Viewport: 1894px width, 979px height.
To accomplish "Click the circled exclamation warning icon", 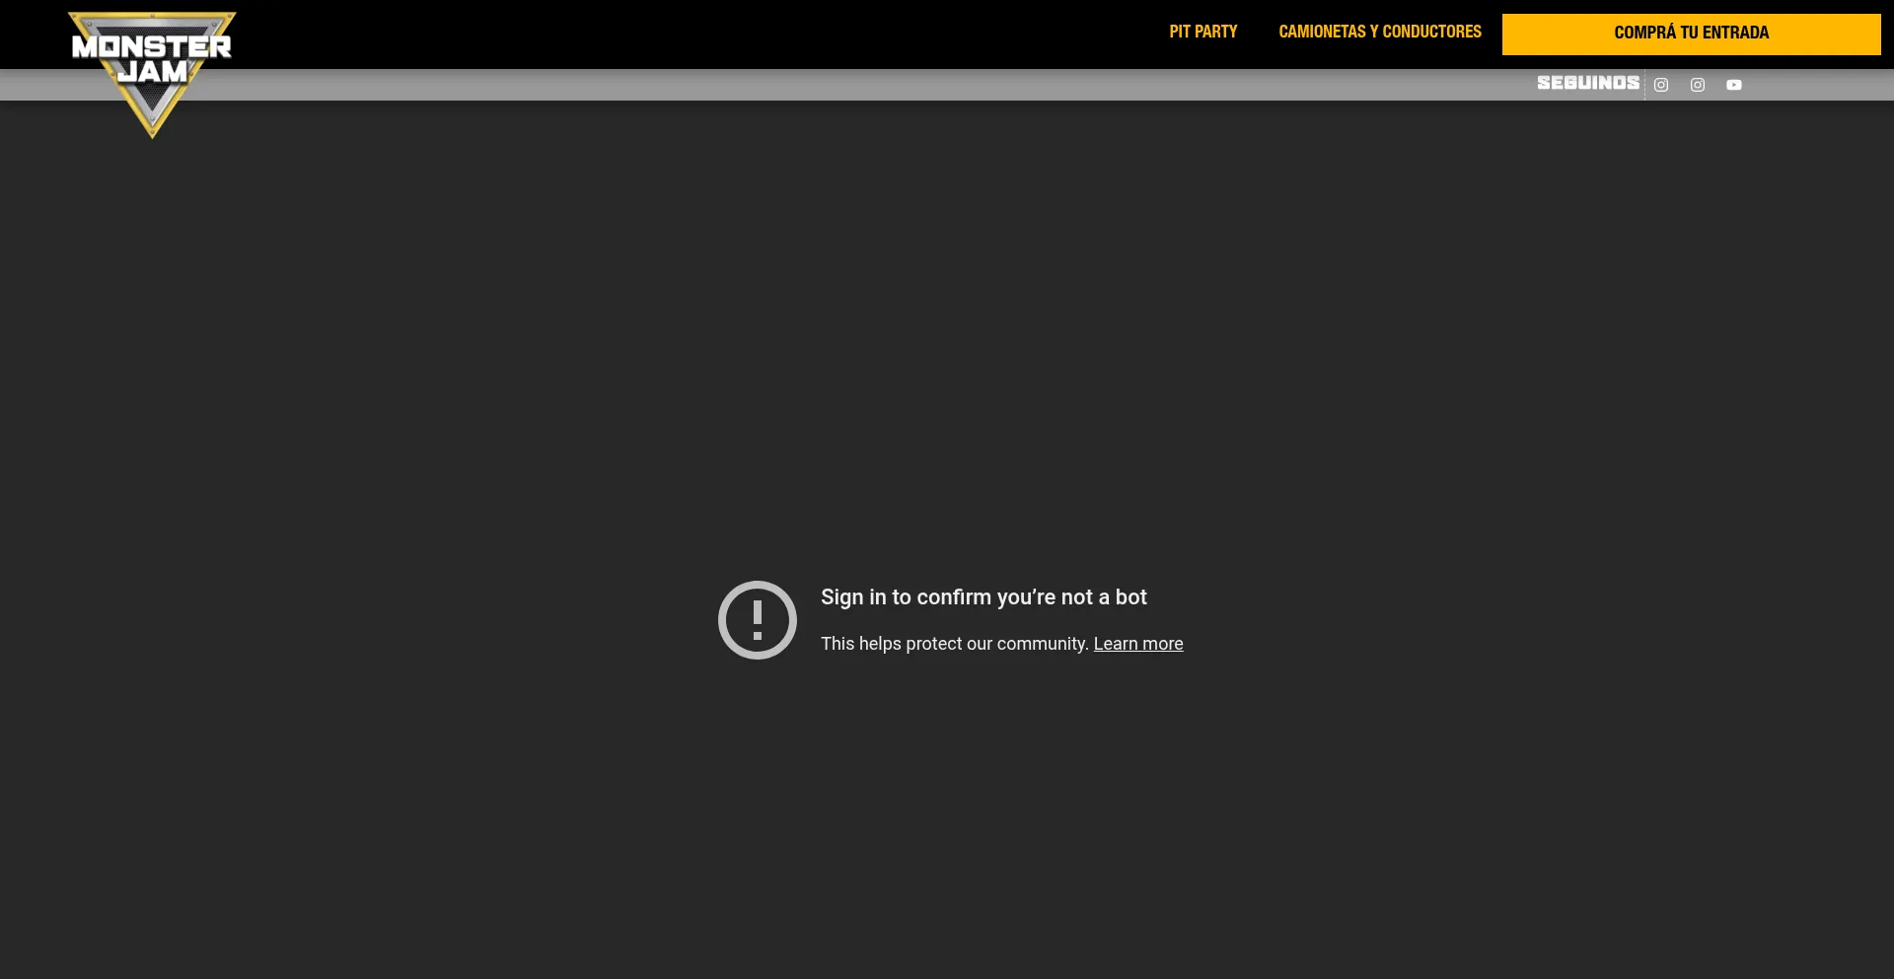I will [x=757, y=620].
